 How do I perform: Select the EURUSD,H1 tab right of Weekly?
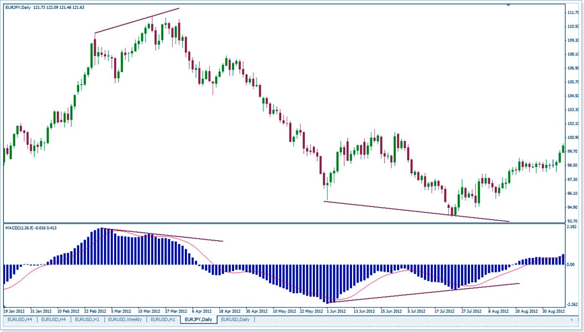click(x=163, y=320)
